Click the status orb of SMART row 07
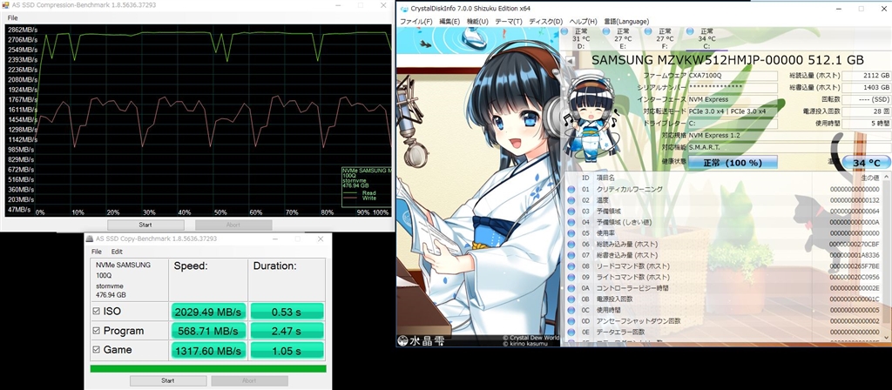This screenshot has height=390, width=892. 571,255
